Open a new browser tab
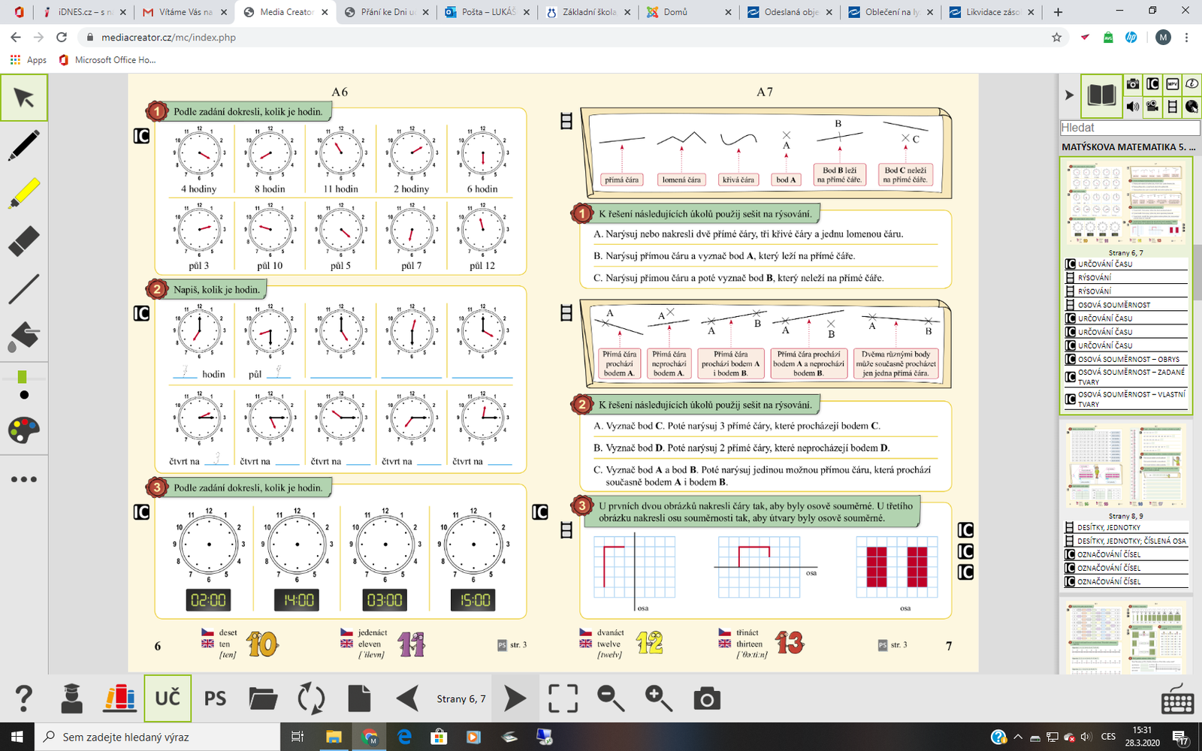This screenshot has width=1202, height=751. [1058, 12]
